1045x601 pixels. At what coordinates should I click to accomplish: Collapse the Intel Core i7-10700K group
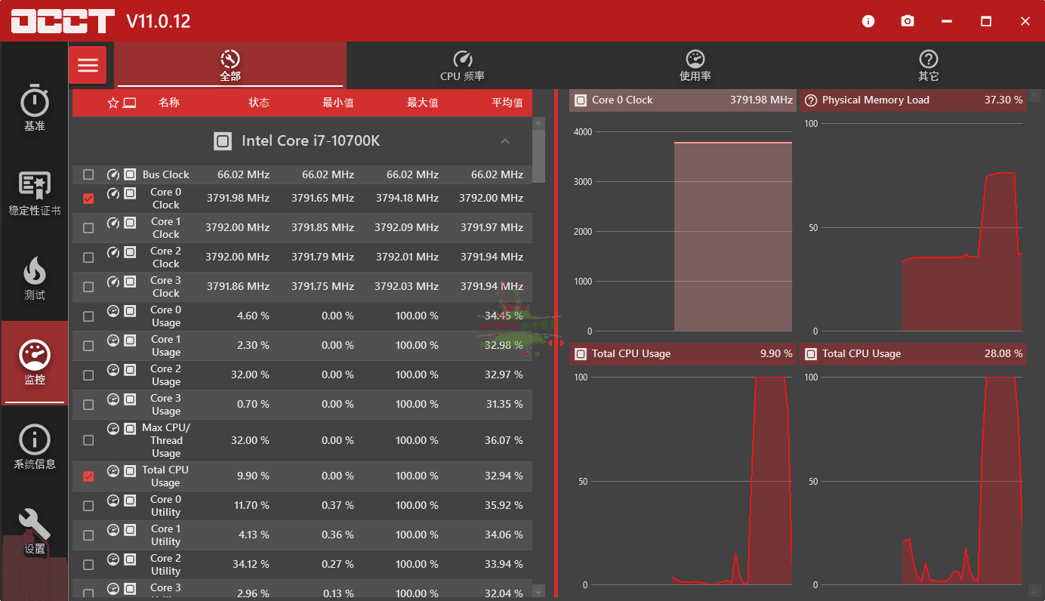pyautogui.click(x=505, y=141)
